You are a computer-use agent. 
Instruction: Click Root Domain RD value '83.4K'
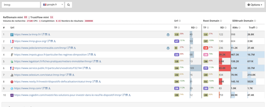[222, 68]
